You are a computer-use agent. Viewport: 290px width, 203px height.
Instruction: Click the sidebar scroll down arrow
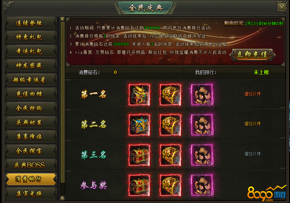pyautogui.click(x=62, y=198)
